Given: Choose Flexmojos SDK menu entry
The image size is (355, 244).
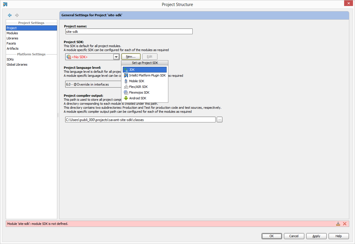Looking at the screenshot, I should (x=145, y=92).
